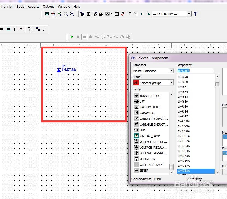227x199 pixels.
Task: Open the RF antenna component icon
Action: click(x=15, y=29)
